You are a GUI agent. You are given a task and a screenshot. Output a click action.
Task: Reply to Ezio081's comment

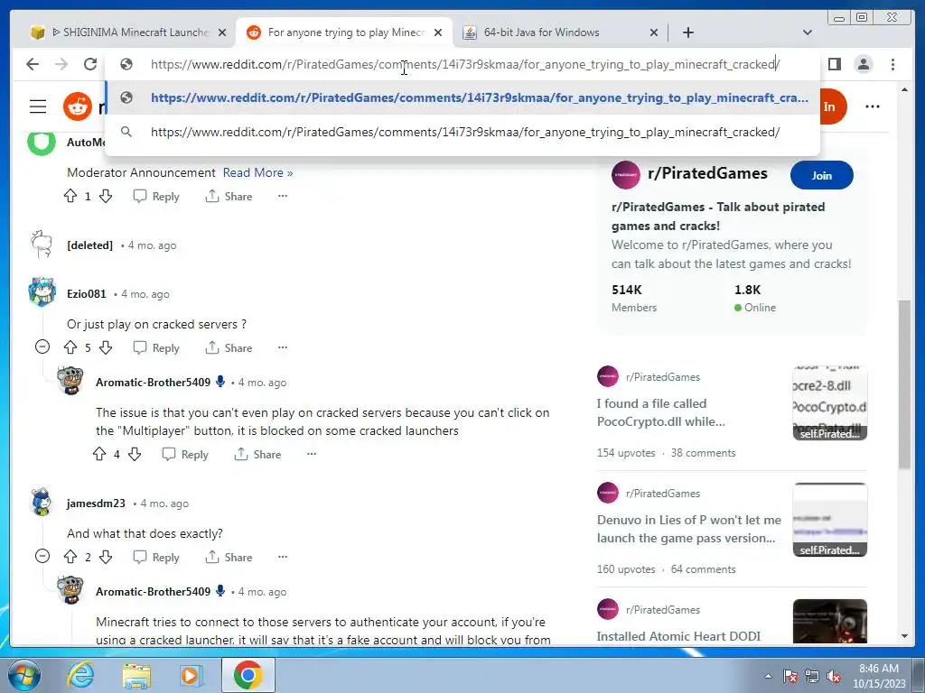coord(156,347)
